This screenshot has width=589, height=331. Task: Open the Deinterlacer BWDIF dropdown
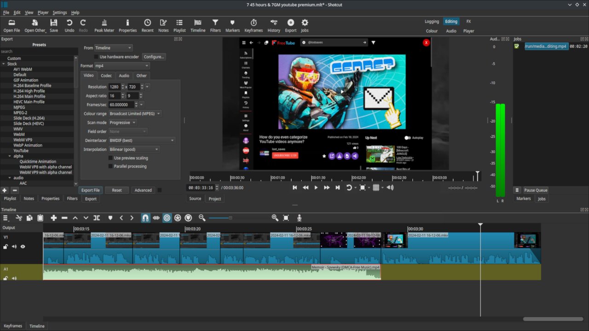142,140
